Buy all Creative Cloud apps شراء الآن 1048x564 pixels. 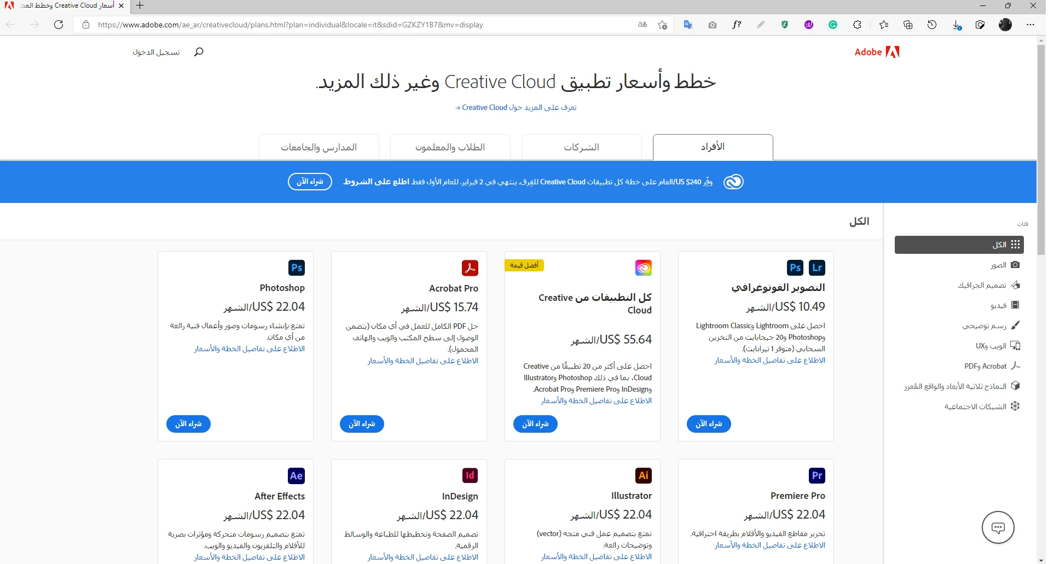point(535,424)
